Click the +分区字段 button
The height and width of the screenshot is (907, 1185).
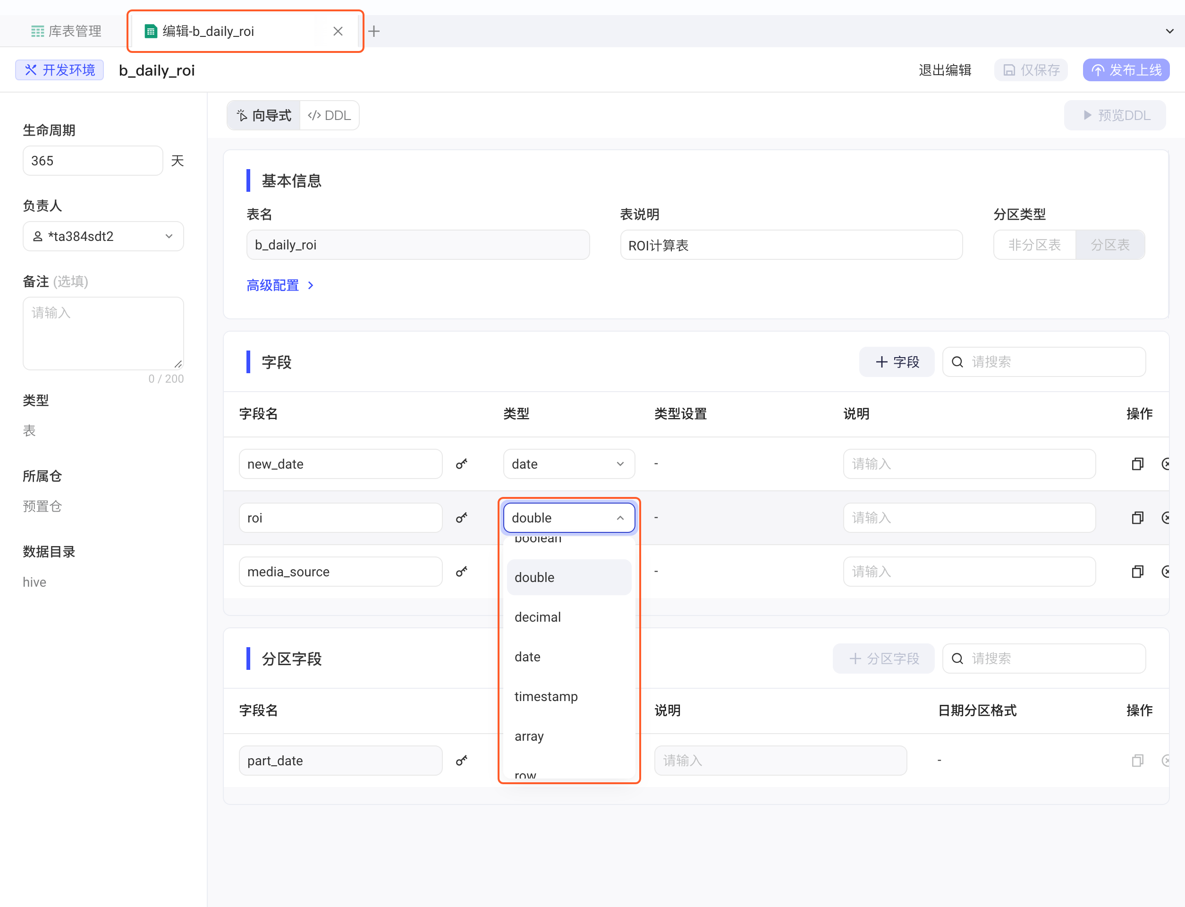pos(883,659)
